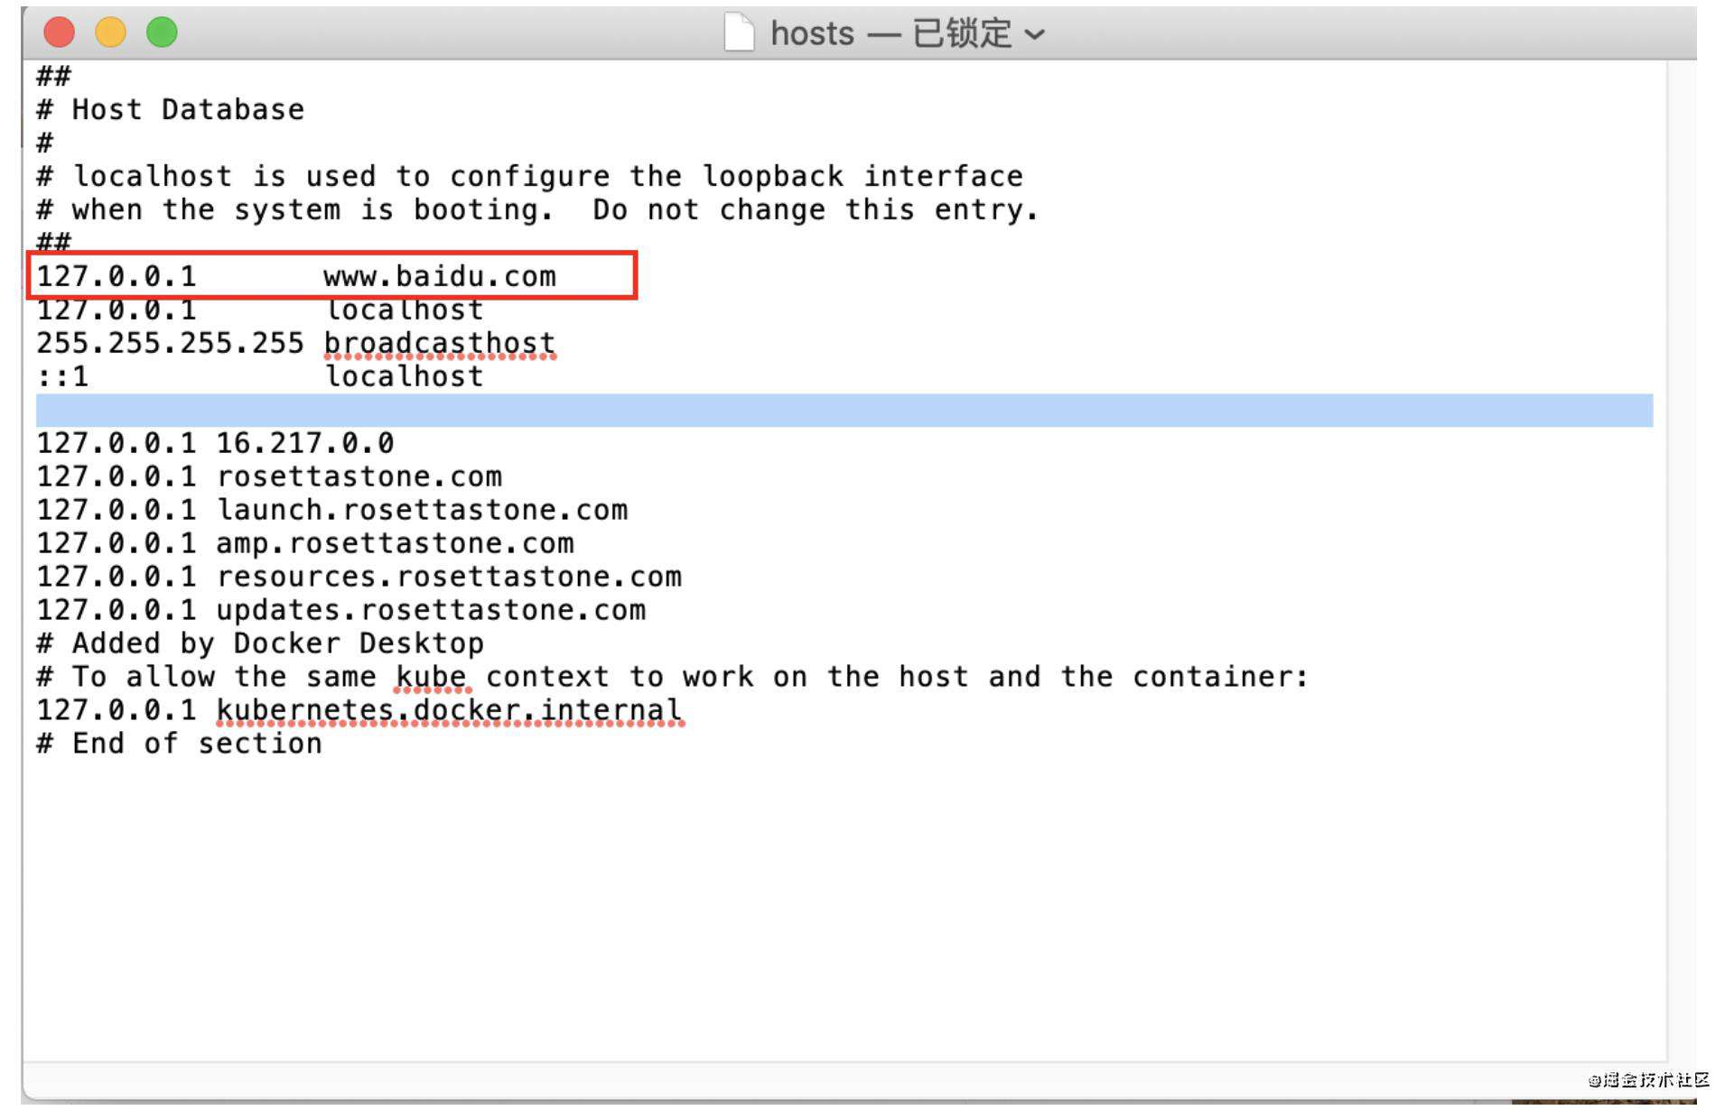This screenshot has height=1110, width=1734.
Task: Click the red close window button
Action: point(60,32)
